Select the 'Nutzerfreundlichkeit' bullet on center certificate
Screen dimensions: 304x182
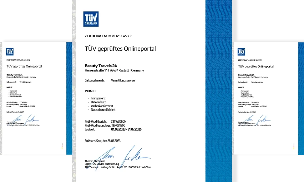tap(103, 110)
